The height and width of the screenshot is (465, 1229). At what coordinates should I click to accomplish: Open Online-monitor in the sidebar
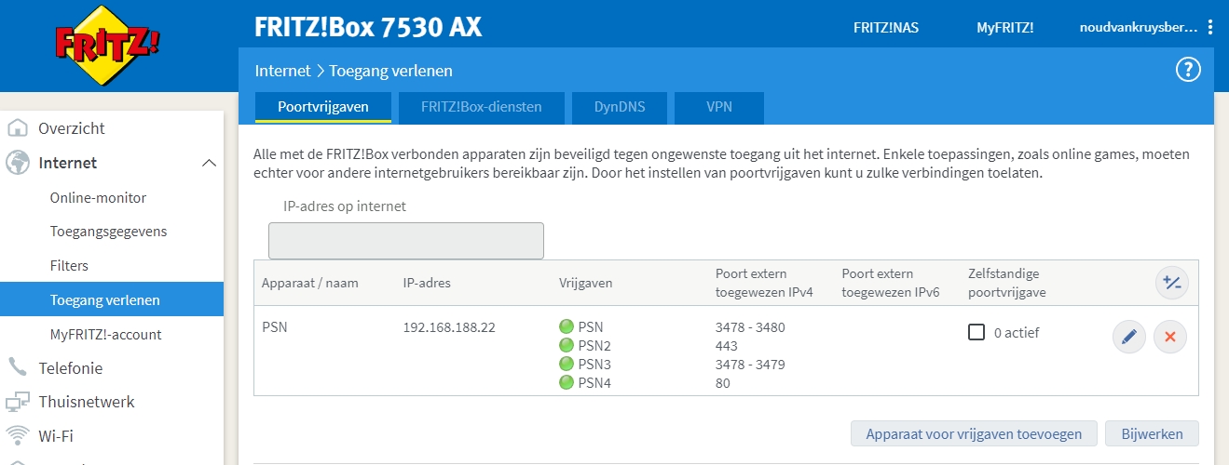(x=98, y=197)
